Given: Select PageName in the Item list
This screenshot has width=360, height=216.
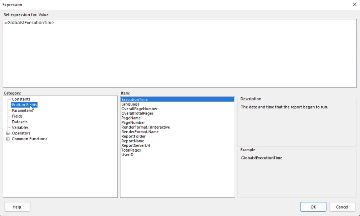Looking at the screenshot, I should pos(131,118).
